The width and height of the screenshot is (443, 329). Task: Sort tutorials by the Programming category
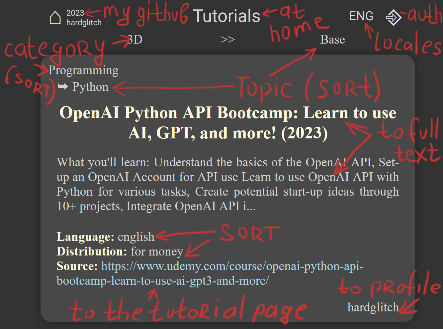click(83, 70)
